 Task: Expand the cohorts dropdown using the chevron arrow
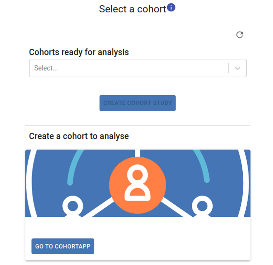237,68
